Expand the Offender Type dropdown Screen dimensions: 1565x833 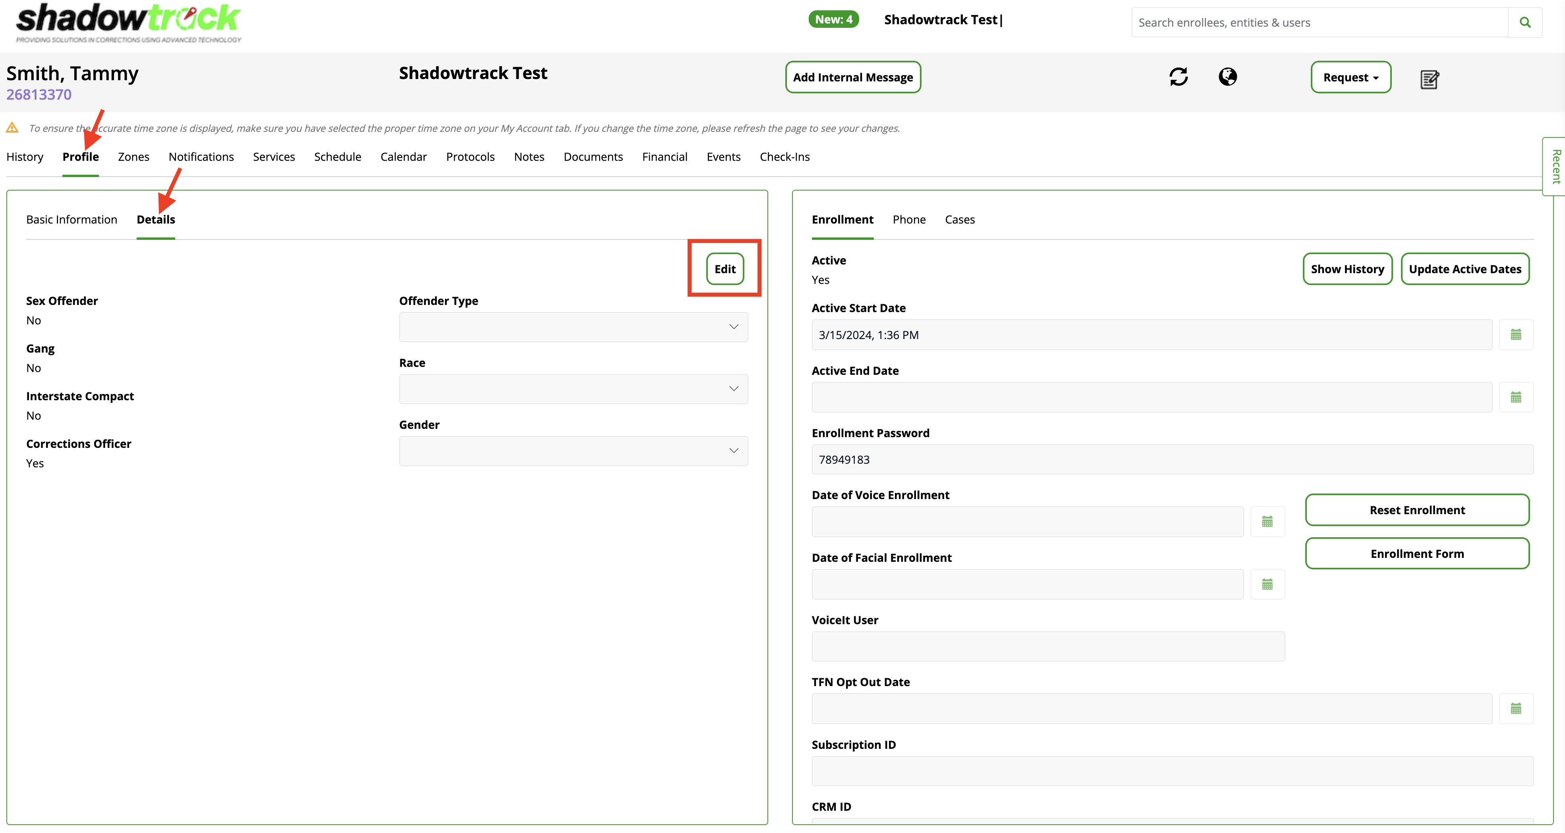pos(573,327)
